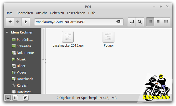This screenshot has height=106, width=176.
Task: Show tree view in sidebar
Action: tap(15, 98)
